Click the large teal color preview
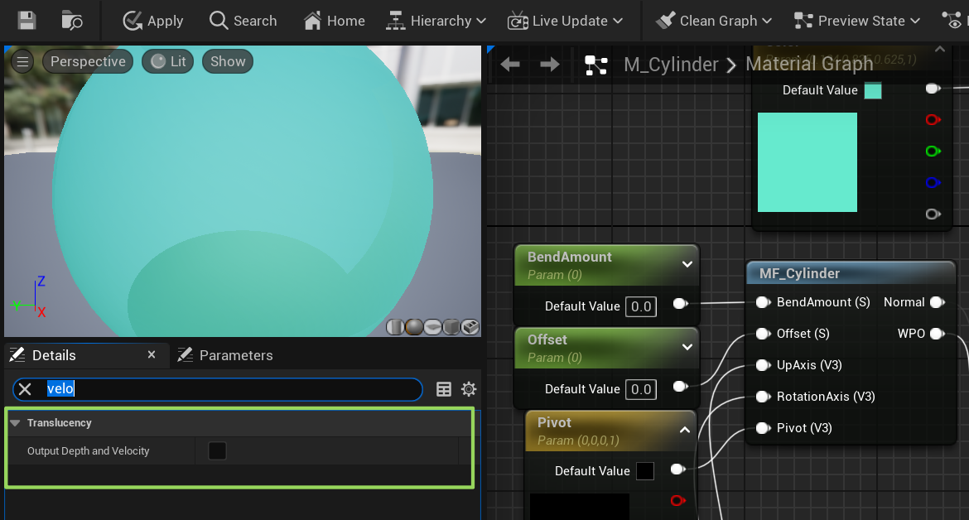 coord(807,161)
